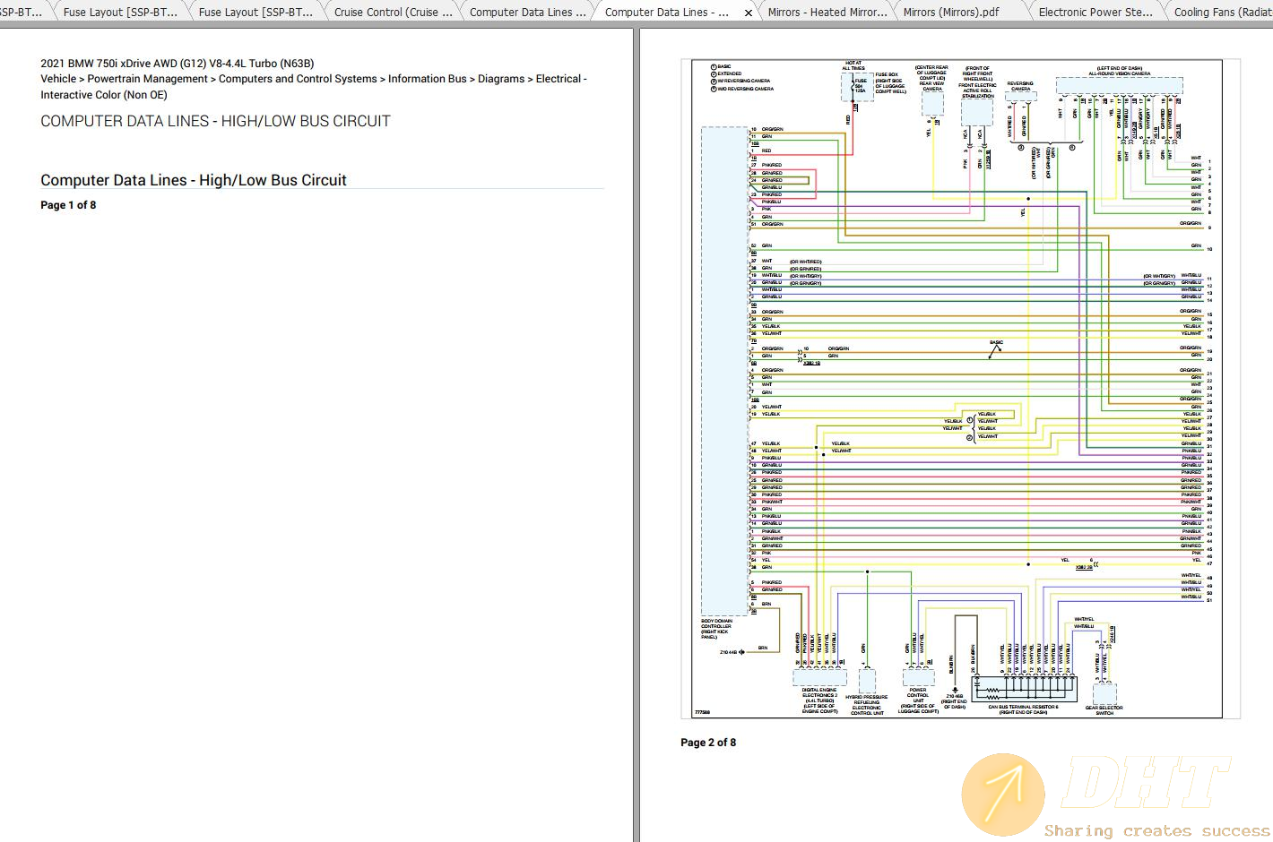Click the Information Bus breadcrumb
This screenshot has width=1273, height=842.
tap(428, 79)
